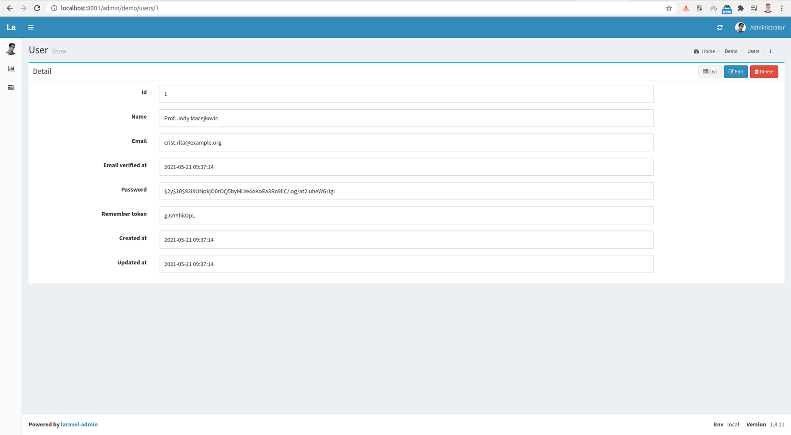Click breadcrumb item 1
791x435 pixels.
tap(770, 51)
